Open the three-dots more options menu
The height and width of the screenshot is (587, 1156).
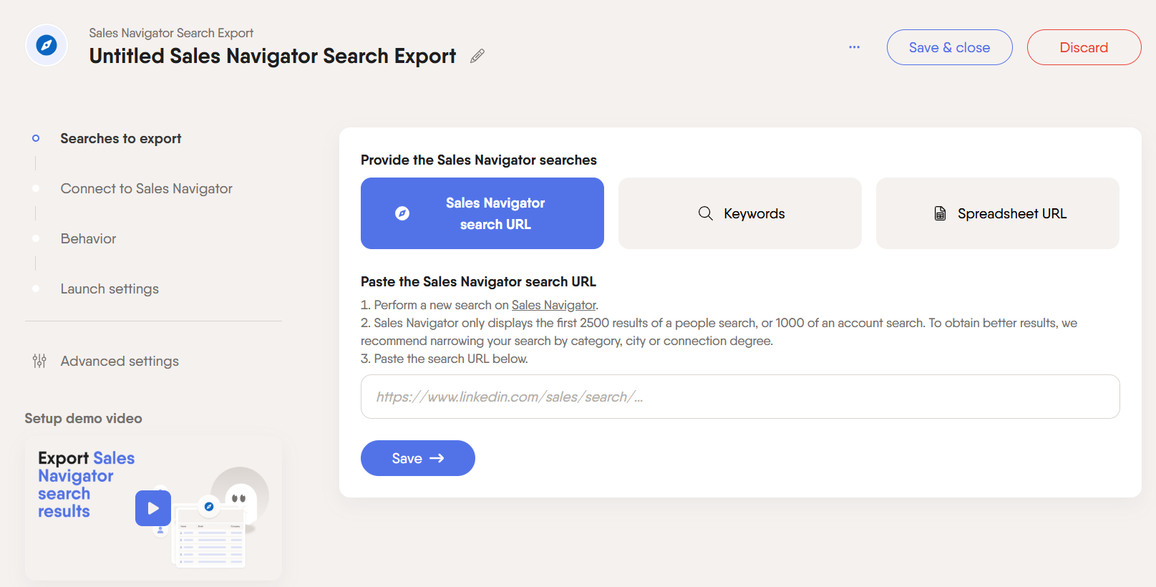point(854,47)
